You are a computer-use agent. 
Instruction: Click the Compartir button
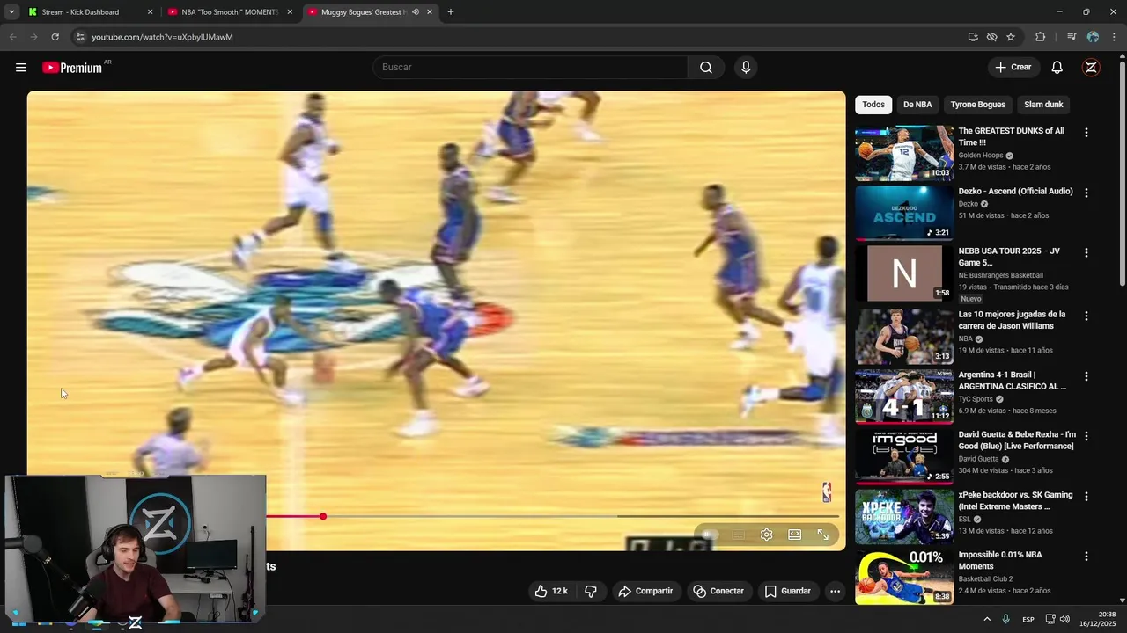(645, 591)
